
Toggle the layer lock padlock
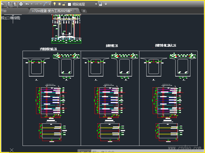64,4
